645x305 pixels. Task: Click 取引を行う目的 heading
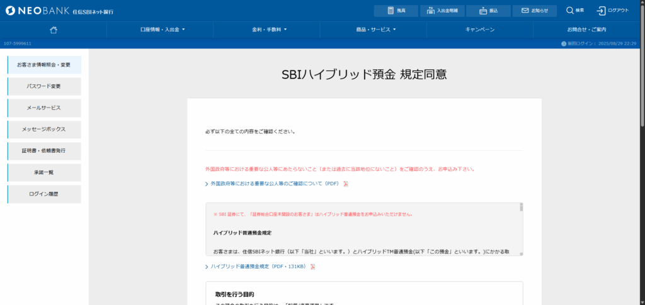(x=234, y=294)
